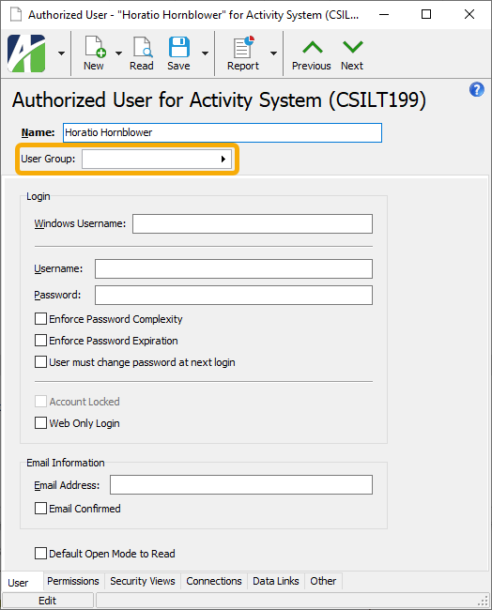Go to the Next record arrow
Screen dimensions: 492x610
coord(353,47)
